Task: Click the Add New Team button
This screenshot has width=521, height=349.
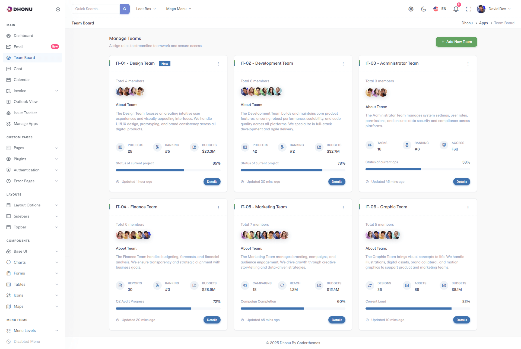Action: point(456,42)
